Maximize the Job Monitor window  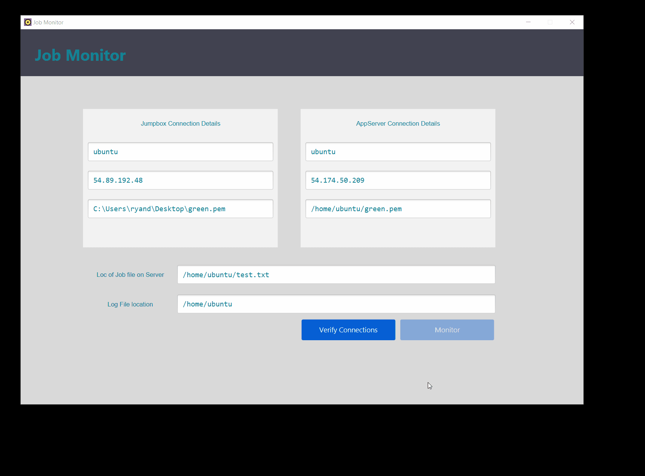click(x=550, y=22)
